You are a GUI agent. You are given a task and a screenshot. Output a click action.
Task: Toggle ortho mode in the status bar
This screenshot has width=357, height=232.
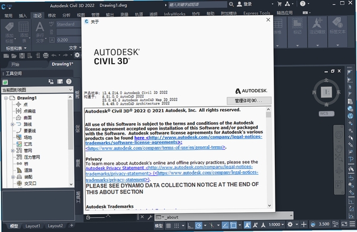190,225
